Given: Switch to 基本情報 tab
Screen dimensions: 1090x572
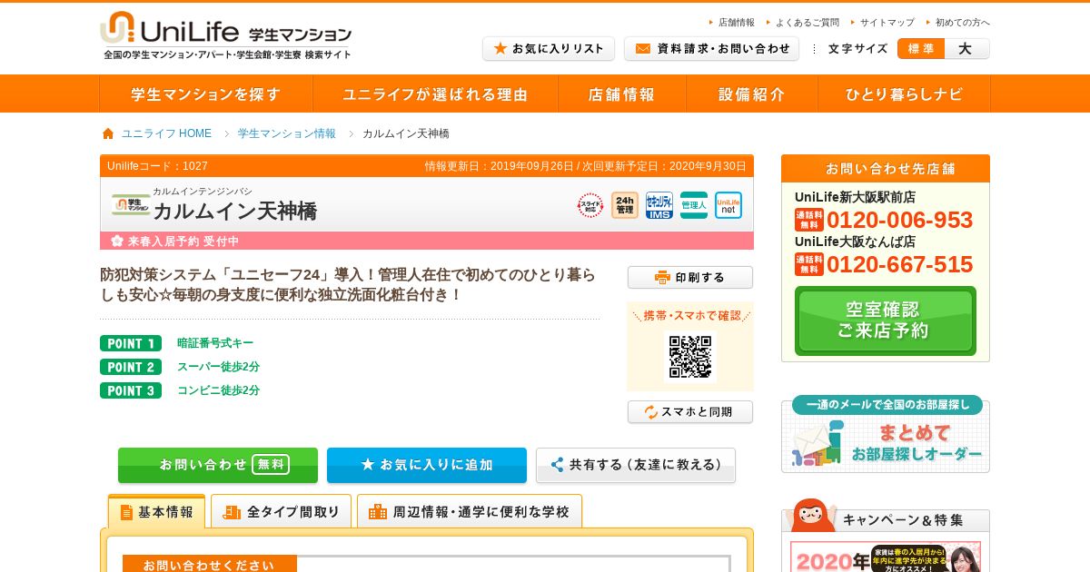Looking at the screenshot, I should [156, 511].
